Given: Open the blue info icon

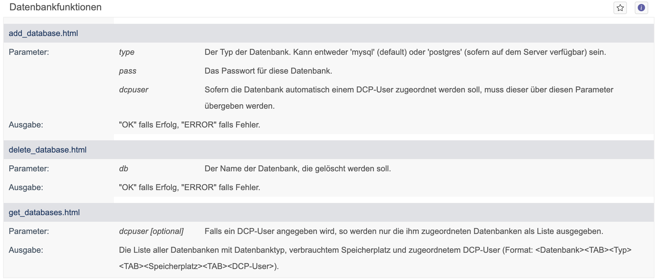Looking at the screenshot, I should pyautogui.click(x=641, y=8).
